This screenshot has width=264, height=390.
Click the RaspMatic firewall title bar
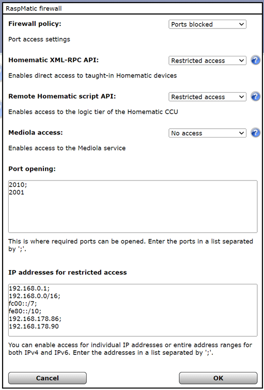tap(132, 9)
